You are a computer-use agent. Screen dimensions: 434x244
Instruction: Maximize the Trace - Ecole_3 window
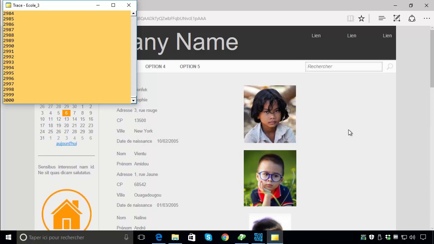(113, 5)
